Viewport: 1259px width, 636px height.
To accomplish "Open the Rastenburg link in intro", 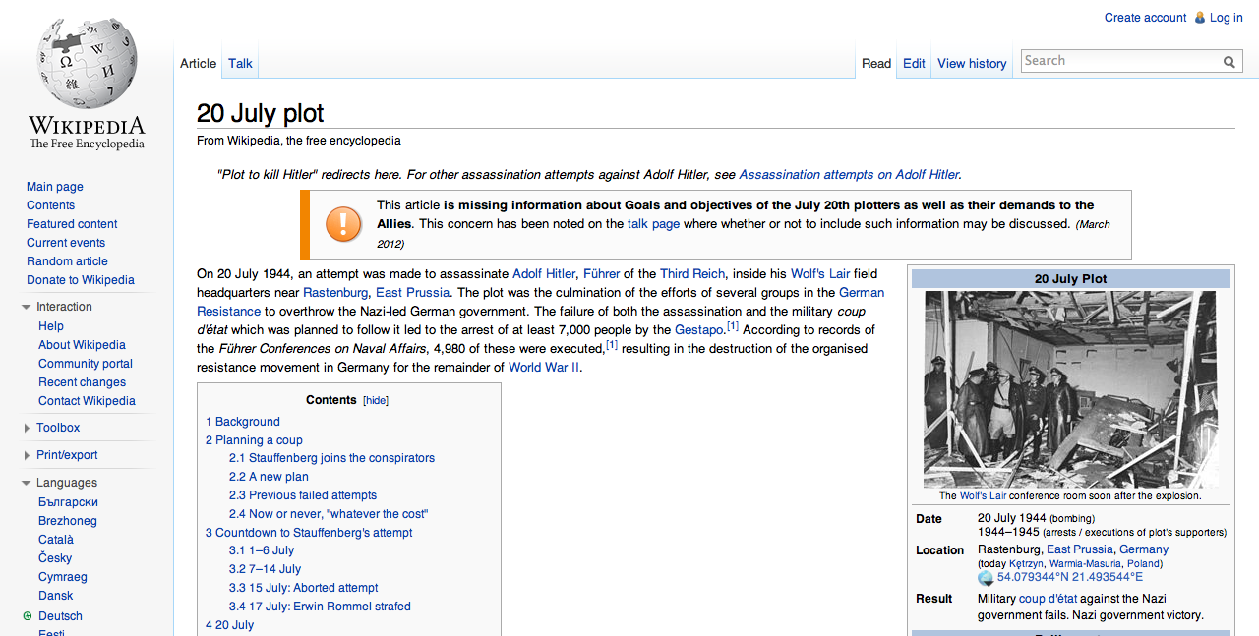I will [335, 293].
